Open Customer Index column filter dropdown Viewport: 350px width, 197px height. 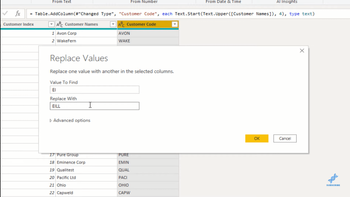(x=52, y=24)
